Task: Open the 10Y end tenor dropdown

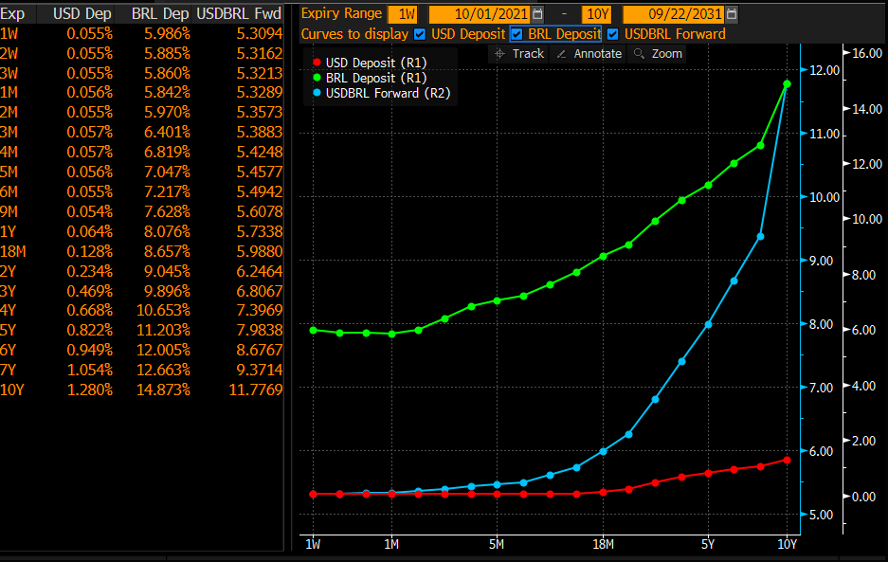Action: pos(597,13)
